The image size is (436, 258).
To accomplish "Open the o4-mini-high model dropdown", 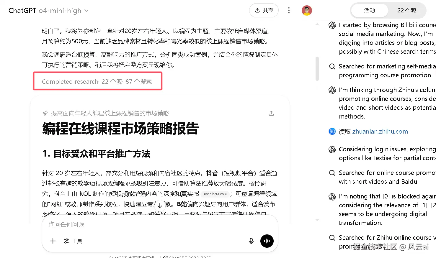I will [63, 11].
